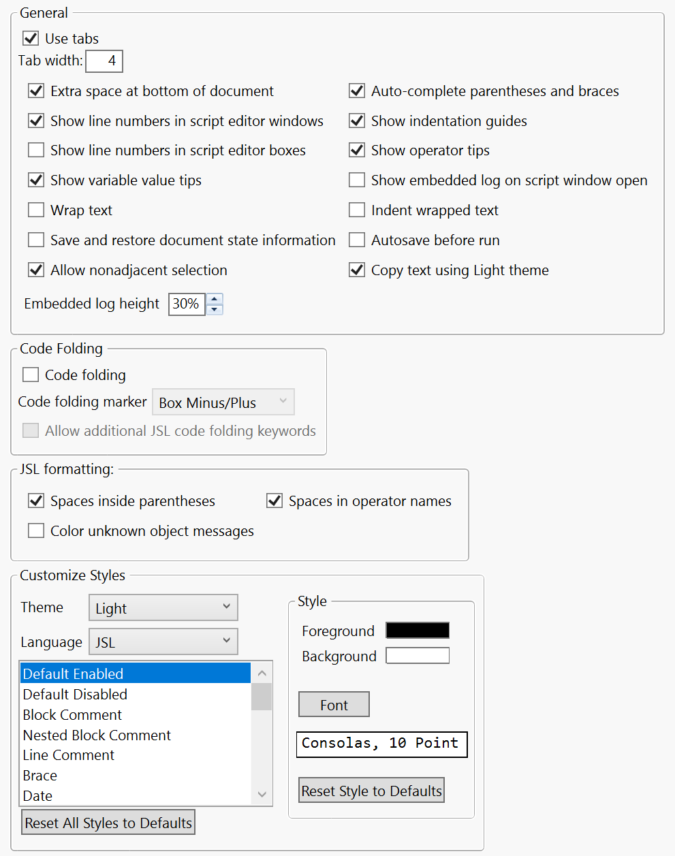Enable Wrap text
675x856 pixels.
pos(35,210)
